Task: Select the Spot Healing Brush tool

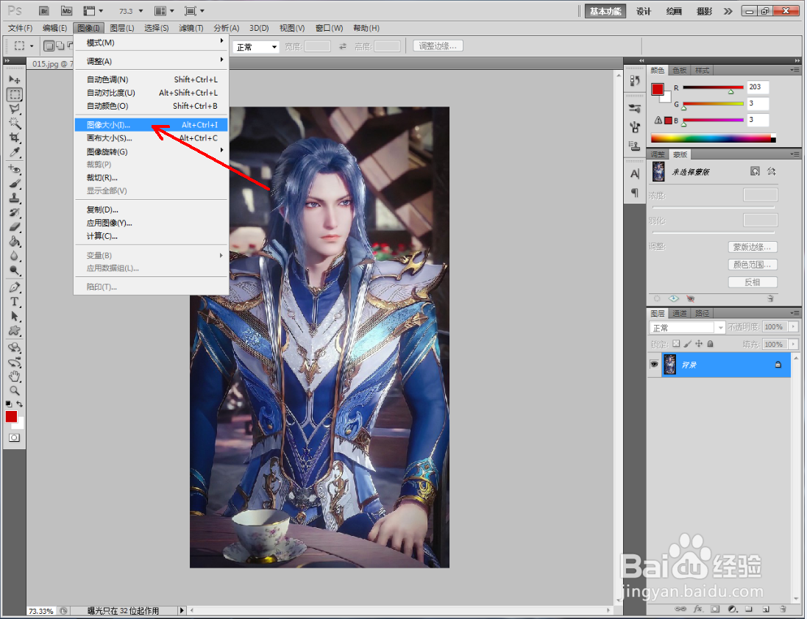Action: coord(15,169)
